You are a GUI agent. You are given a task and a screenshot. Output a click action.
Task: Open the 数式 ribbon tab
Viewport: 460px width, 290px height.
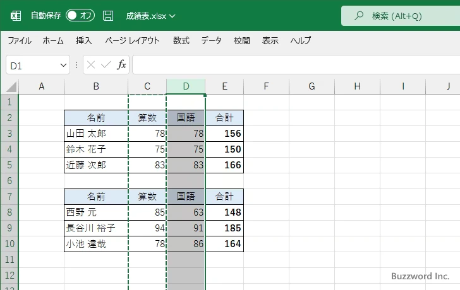181,40
